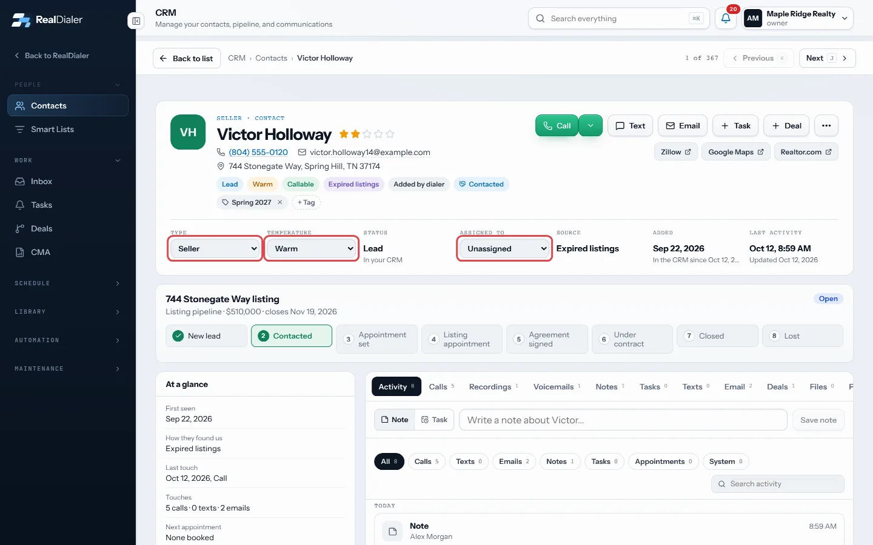The width and height of the screenshot is (873, 545).
Task: Open the Assigned To dropdown
Action: 504,248
